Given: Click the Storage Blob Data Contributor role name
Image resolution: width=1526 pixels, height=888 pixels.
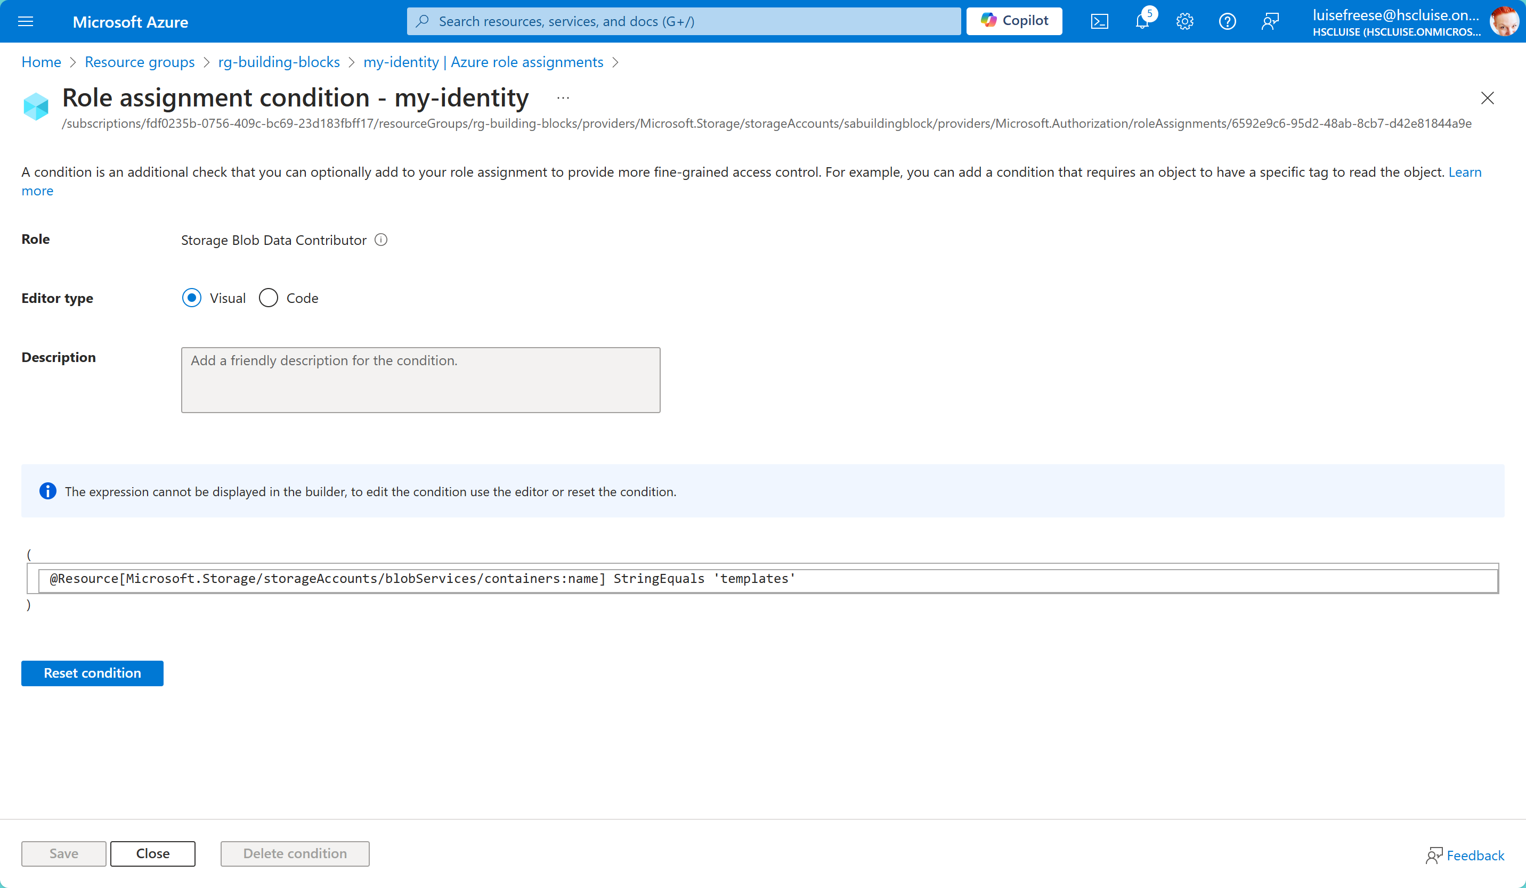Looking at the screenshot, I should (x=274, y=240).
